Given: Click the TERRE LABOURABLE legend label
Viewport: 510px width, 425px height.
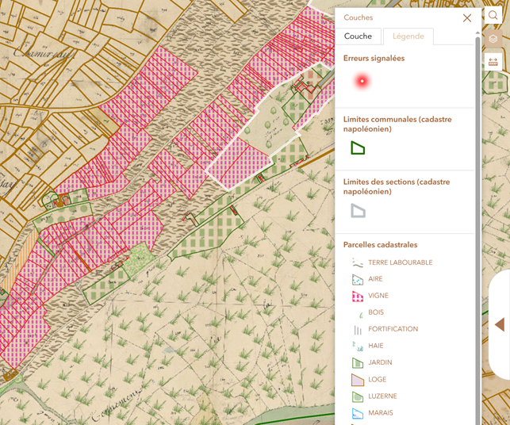Looking at the screenshot, I should coord(400,262).
